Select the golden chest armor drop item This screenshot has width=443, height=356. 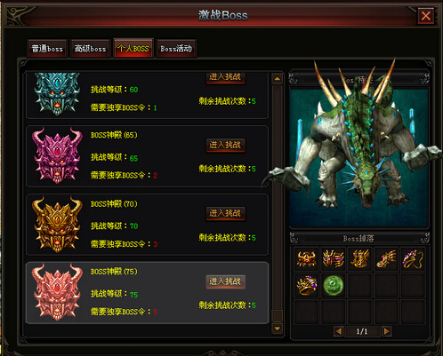(333, 259)
